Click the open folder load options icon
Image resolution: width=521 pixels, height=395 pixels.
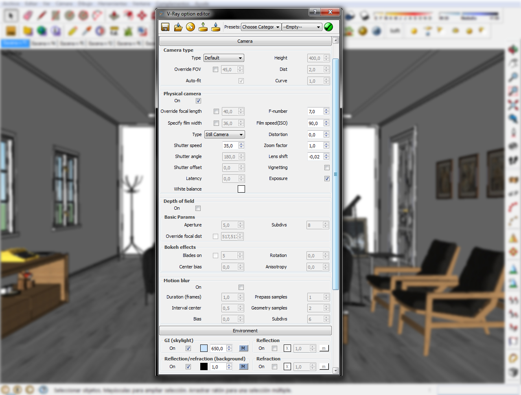pos(178,27)
